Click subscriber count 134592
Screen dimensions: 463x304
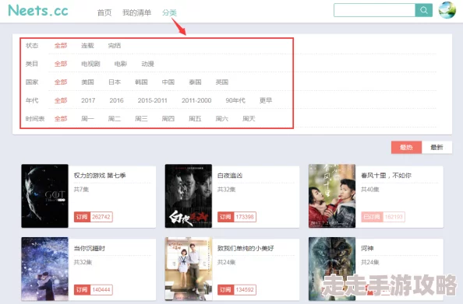click(x=245, y=289)
